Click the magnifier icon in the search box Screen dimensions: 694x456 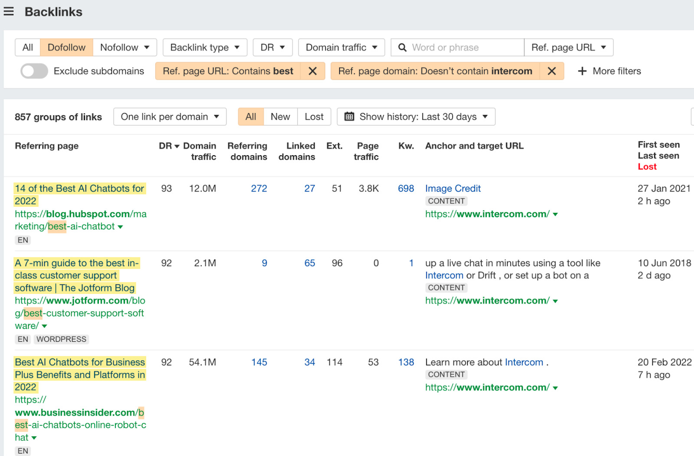coord(403,47)
